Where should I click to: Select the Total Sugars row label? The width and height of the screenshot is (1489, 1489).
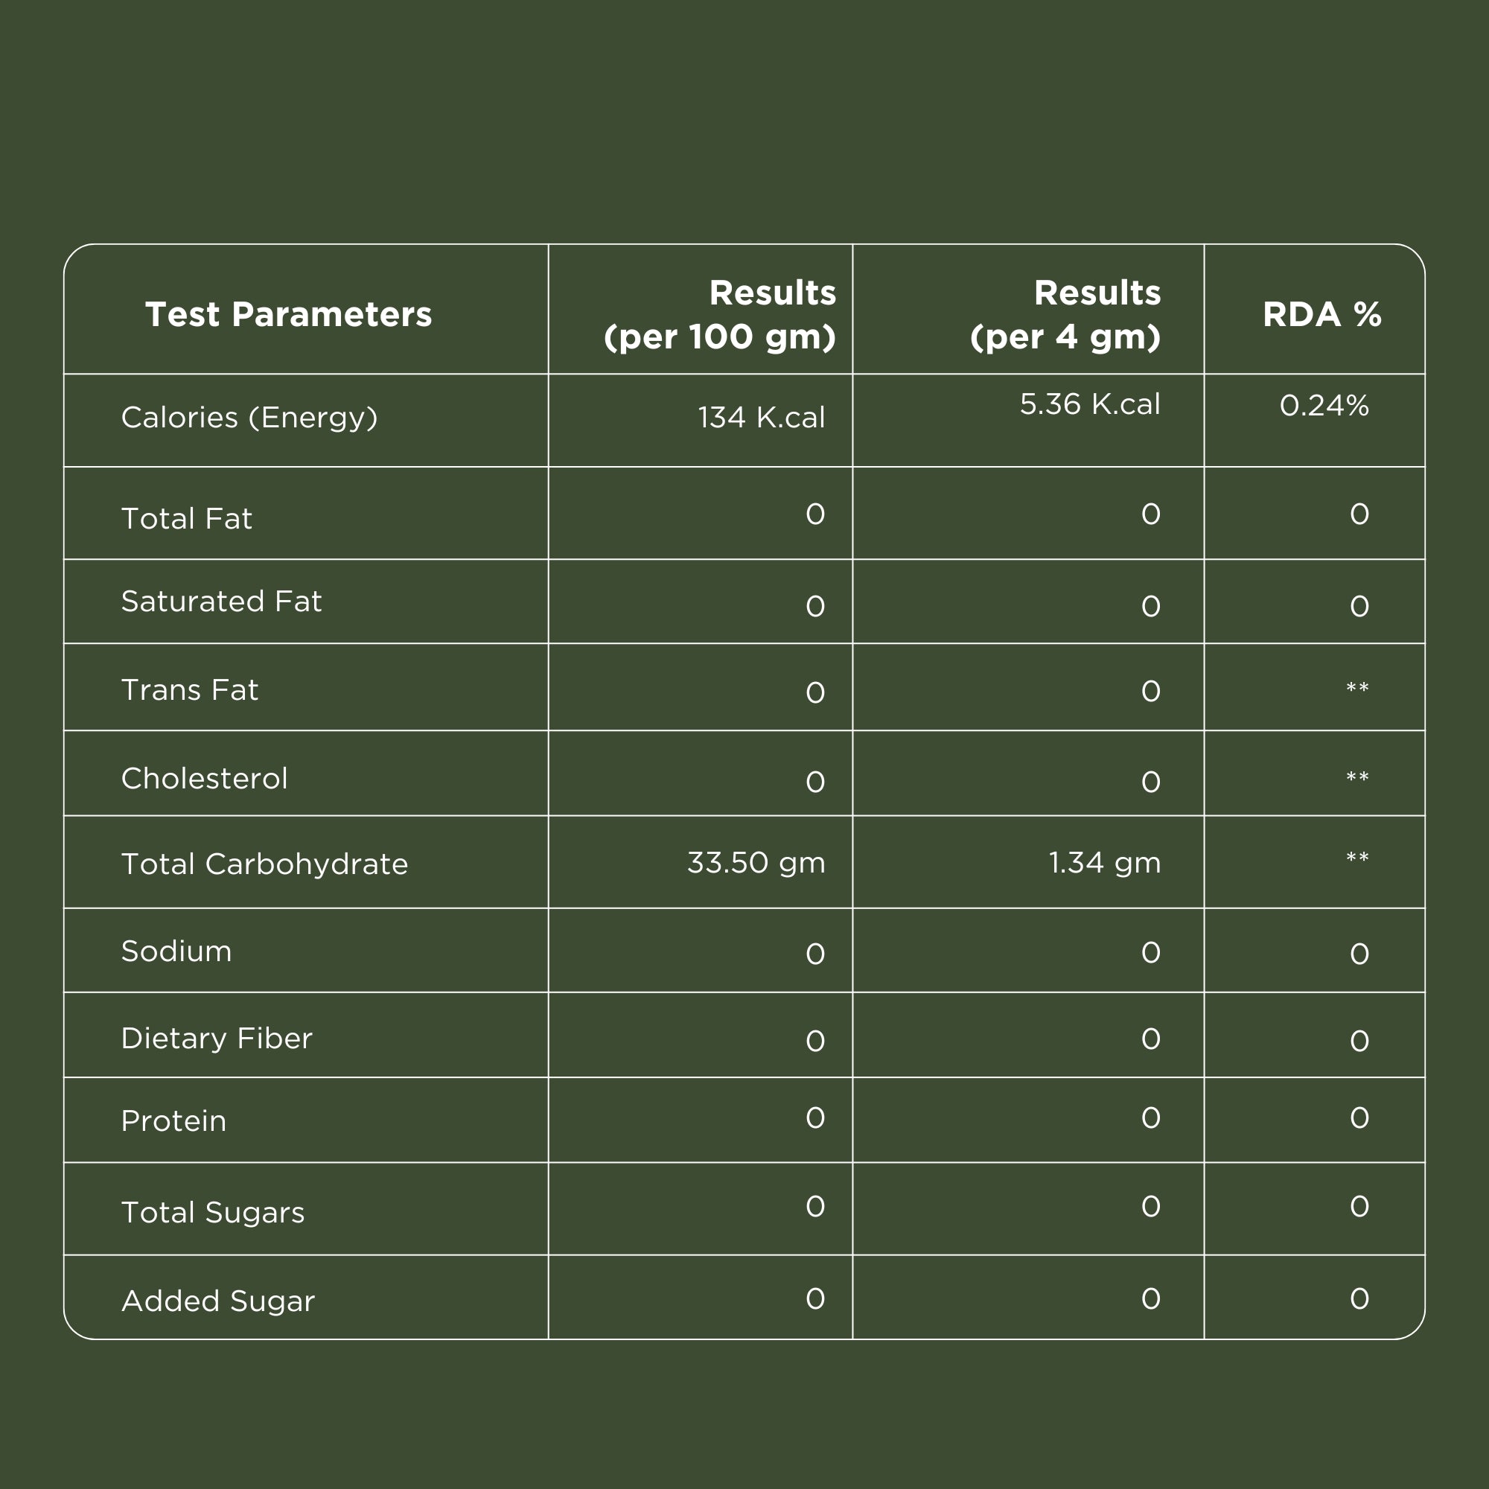point(213,1212)
